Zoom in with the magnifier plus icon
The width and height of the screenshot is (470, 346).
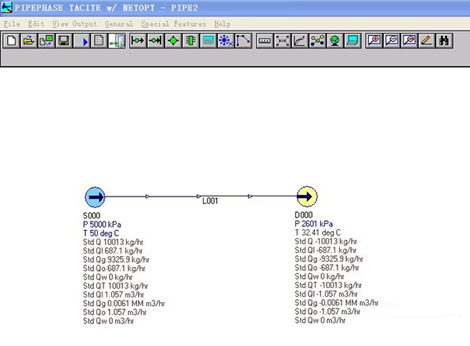[374, 41]
